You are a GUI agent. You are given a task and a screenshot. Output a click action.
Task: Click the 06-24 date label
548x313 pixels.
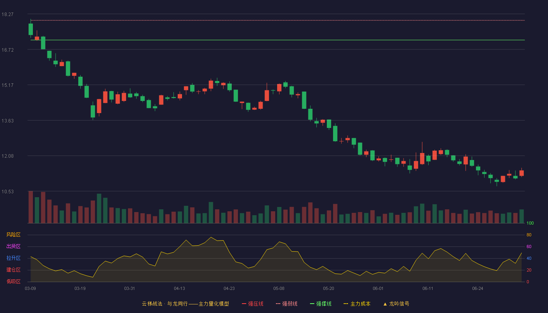[478, 288]
